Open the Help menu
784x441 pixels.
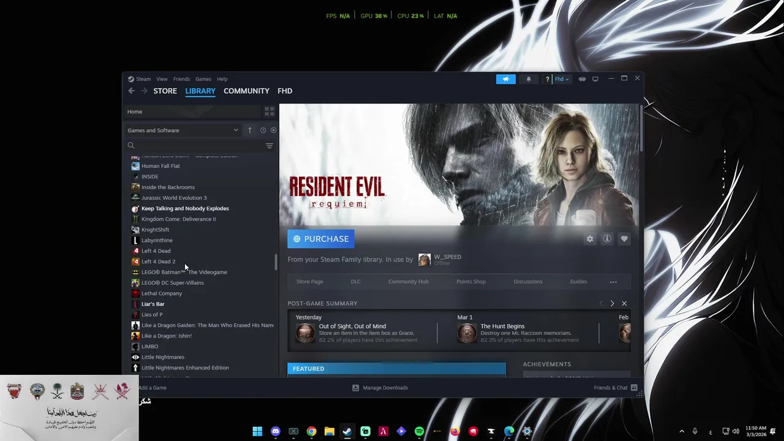point(222,79)
